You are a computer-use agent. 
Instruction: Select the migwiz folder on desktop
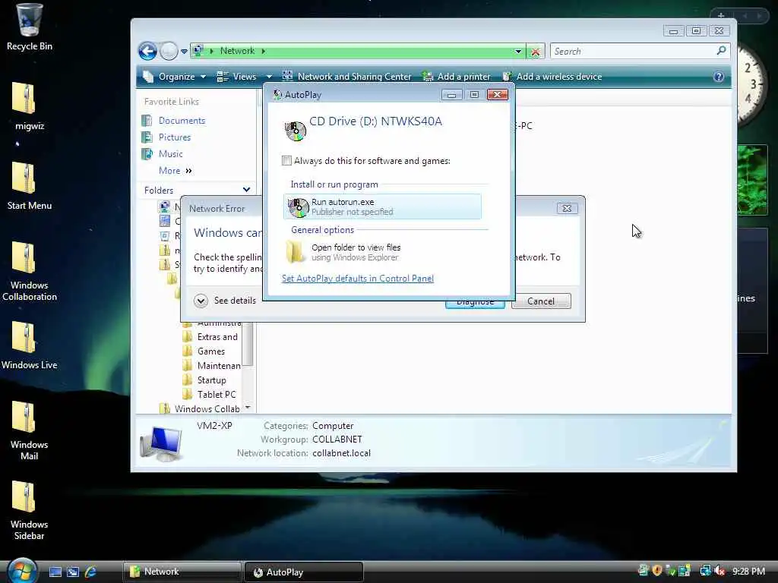pos(29,106)
